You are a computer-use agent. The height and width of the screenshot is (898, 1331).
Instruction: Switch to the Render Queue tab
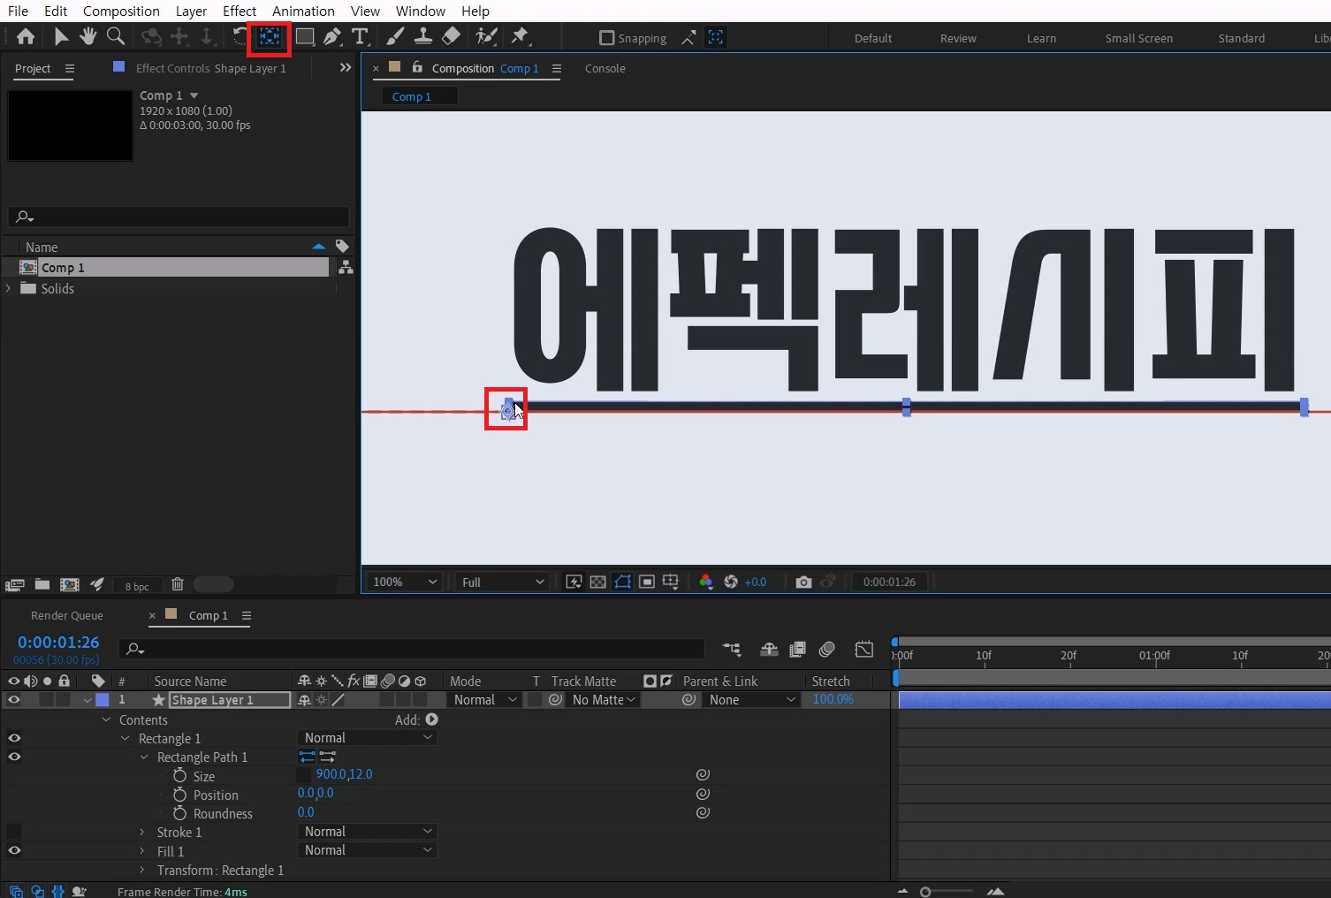(x=67, y=615)
